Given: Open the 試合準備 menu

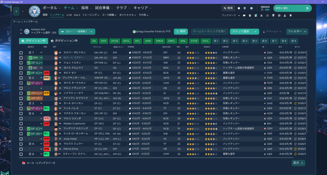Looking at the screenshot, I should [x=104, y=8].
